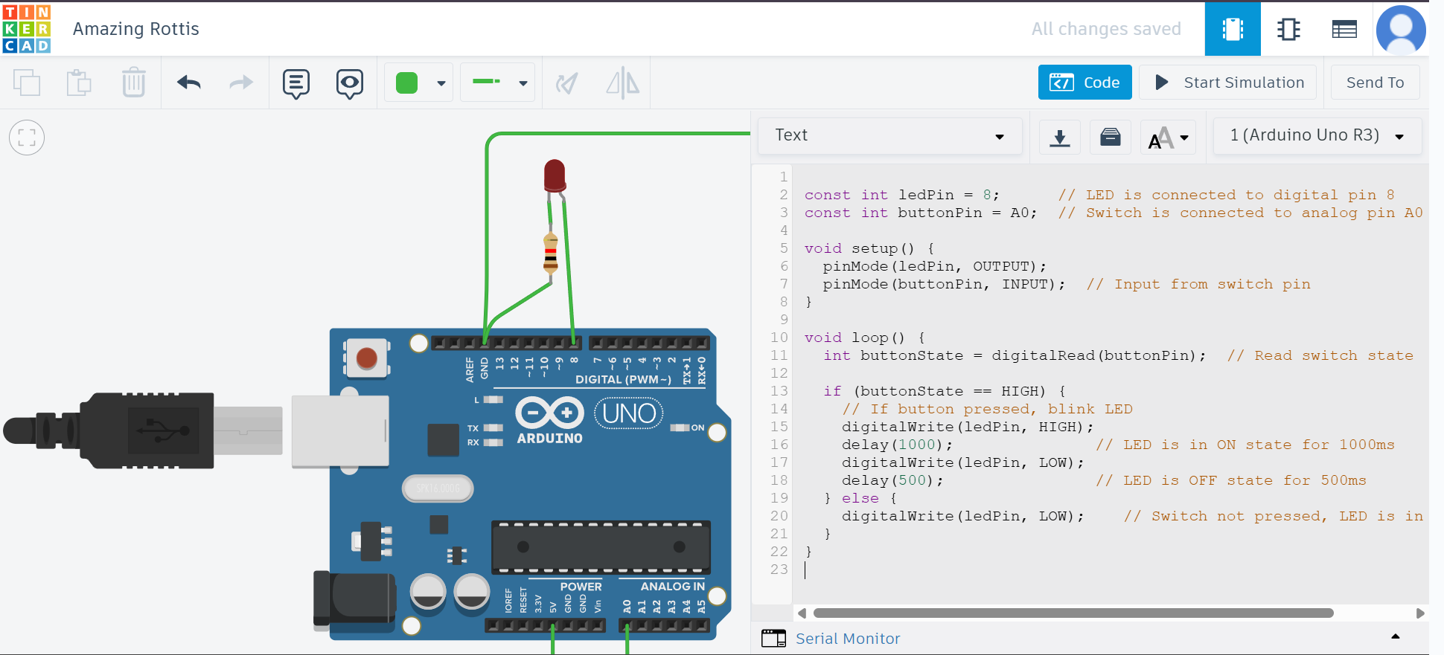Image resolution: width=1444 pixels, height=655 pixels.
Task: Redo the last undone action
Action: [x=241, y=83]
